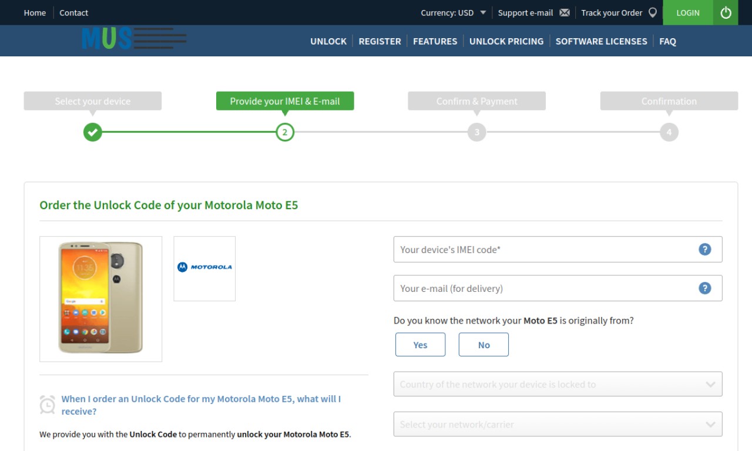Click the power icon next to LOGIN

[x=726, y=12]
